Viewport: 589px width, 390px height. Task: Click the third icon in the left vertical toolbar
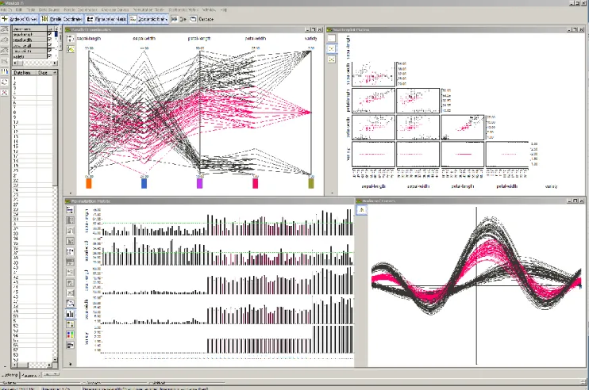5,50
